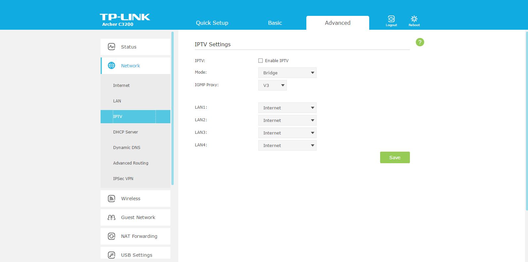Click the Logout icon
The height and width of the screenshot is (262, 528).
[391, 19]
